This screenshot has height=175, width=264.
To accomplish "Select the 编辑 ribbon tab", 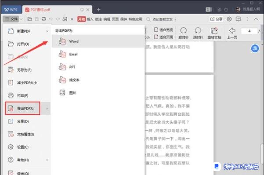I will (x=107, y=19).
